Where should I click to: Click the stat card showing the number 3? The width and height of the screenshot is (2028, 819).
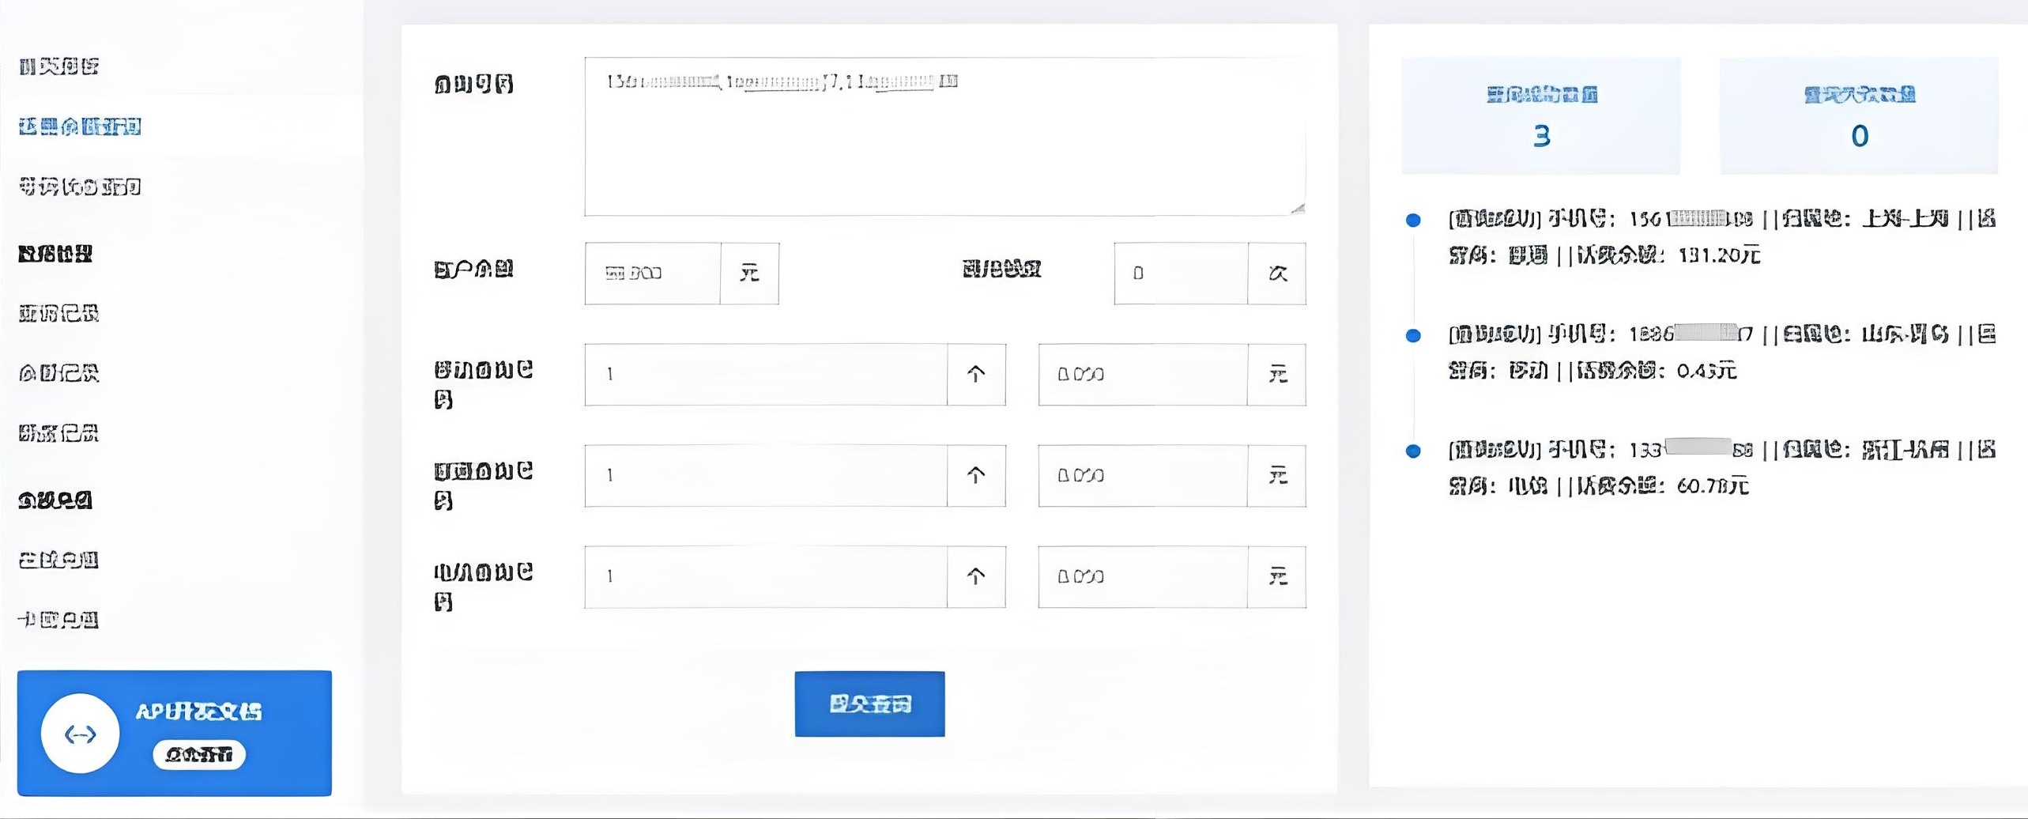[1540, 116]
